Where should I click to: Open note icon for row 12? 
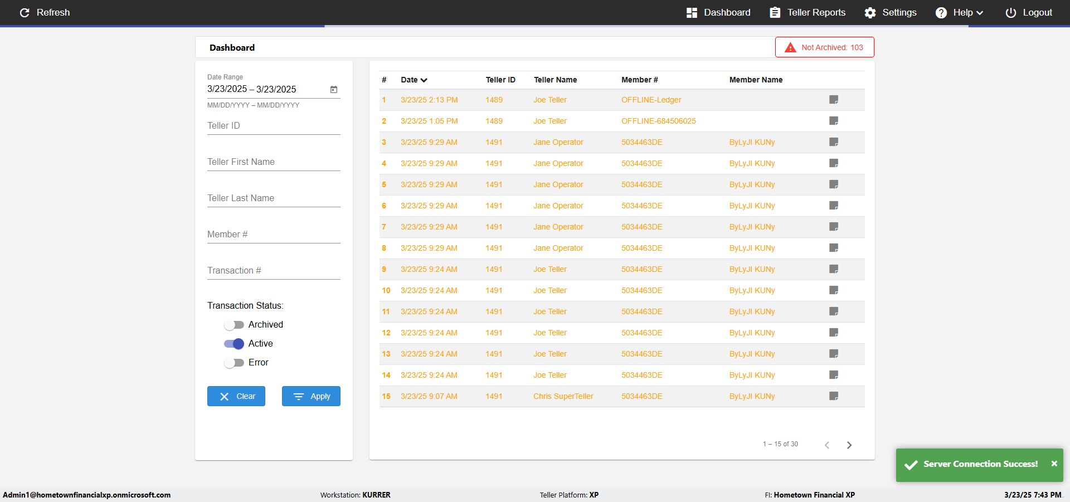pyautogui.click(x=834, y=333)
